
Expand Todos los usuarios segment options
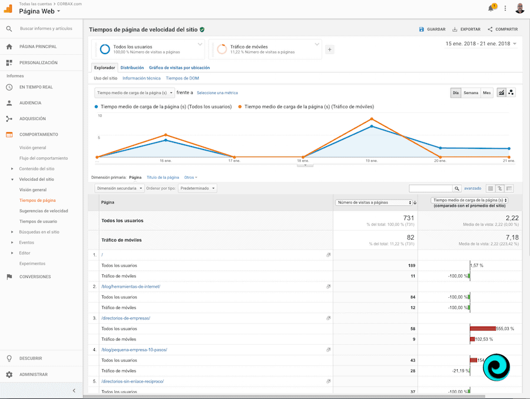coord(200,44)
